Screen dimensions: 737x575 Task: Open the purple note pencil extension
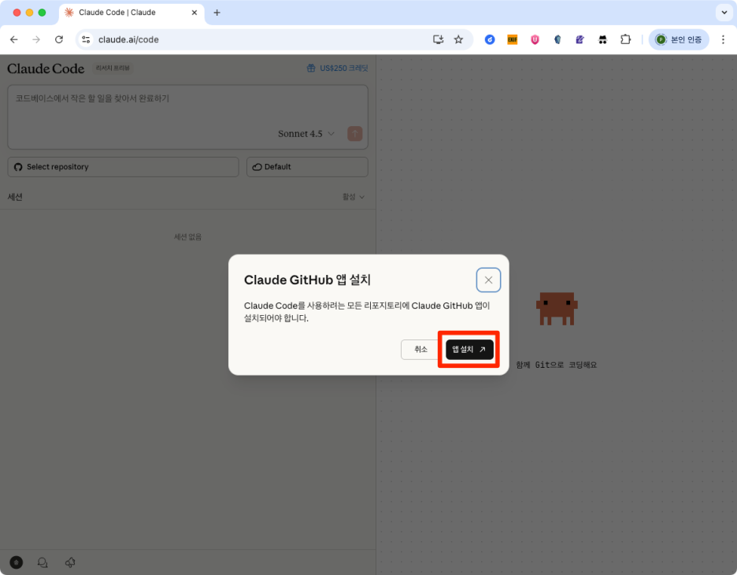coord(580,39)
